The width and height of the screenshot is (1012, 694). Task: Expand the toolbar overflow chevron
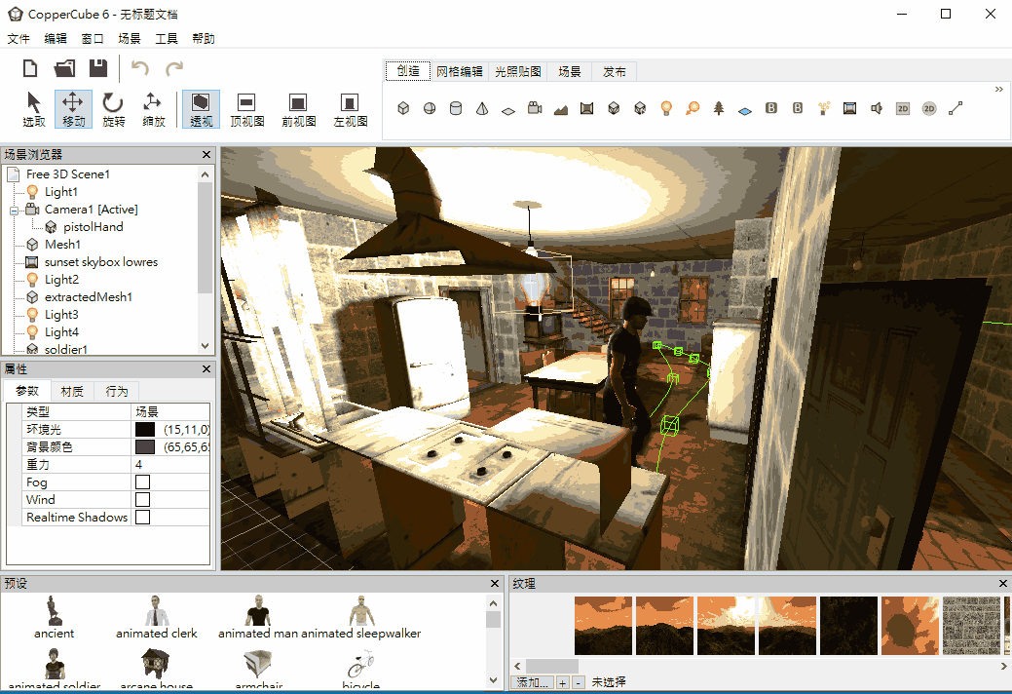coord(998,90)
